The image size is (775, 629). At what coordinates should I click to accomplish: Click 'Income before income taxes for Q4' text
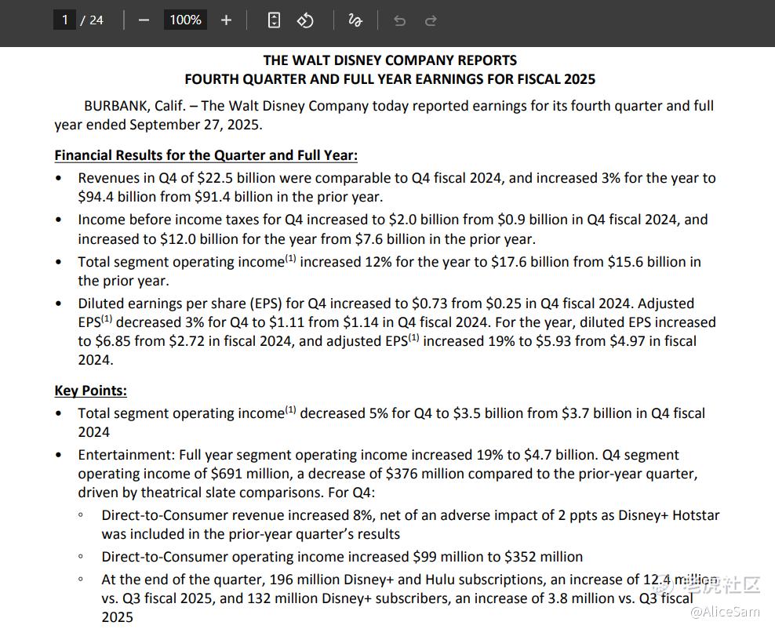(191, 220)
